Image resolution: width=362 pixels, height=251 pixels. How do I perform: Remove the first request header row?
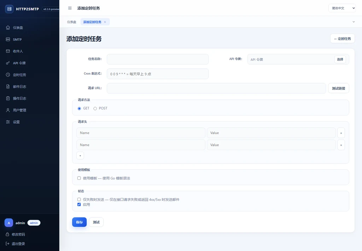[x=341, y=133]
